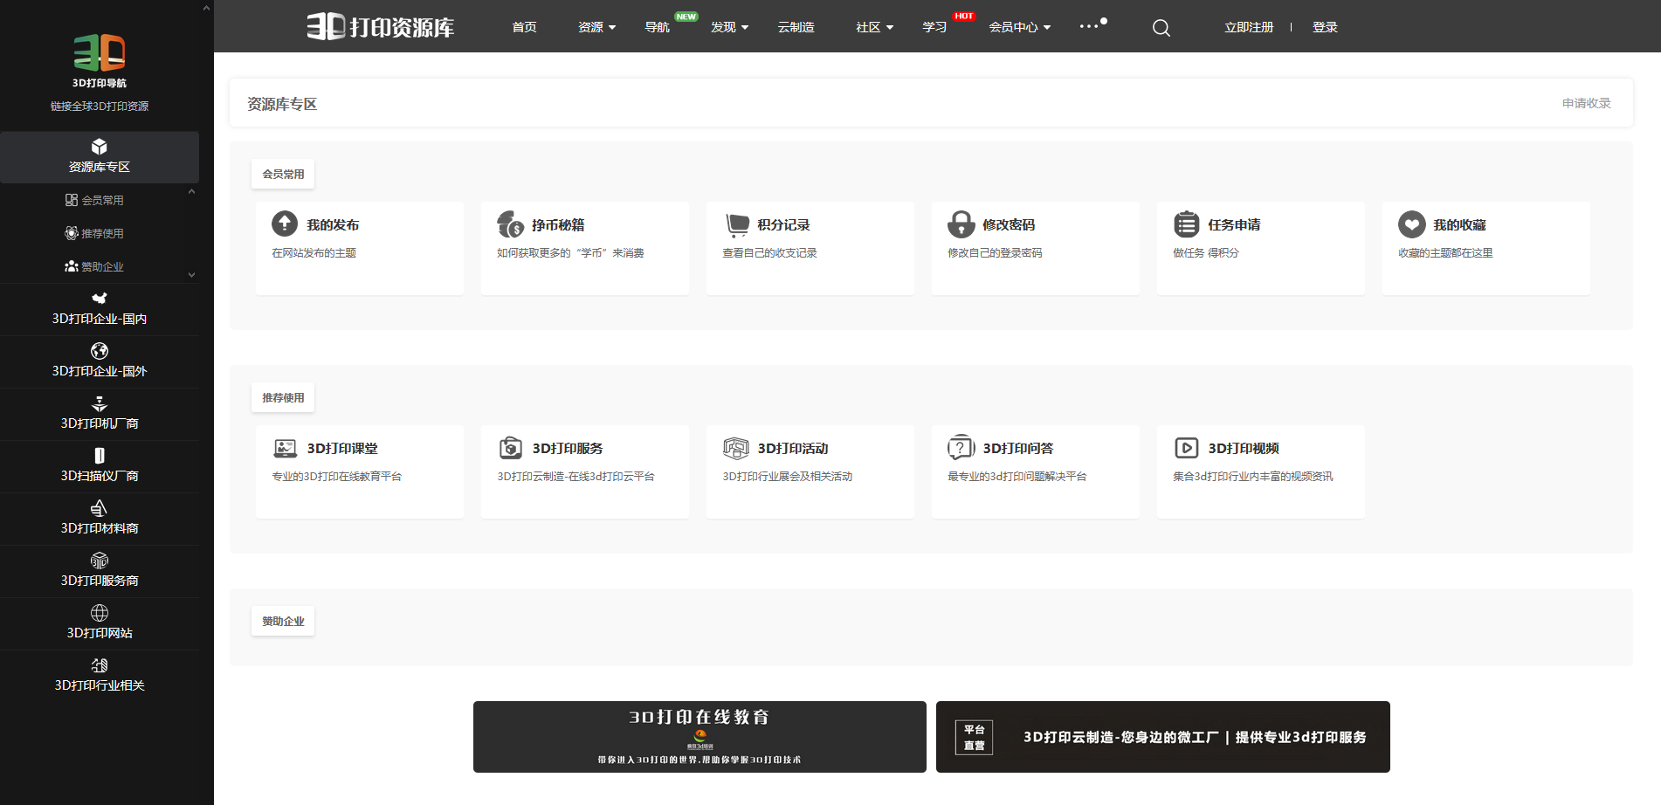Click the 我的发布 upload arrow icon
Viewport: 1661px width, 805px height.
[285, 224]
